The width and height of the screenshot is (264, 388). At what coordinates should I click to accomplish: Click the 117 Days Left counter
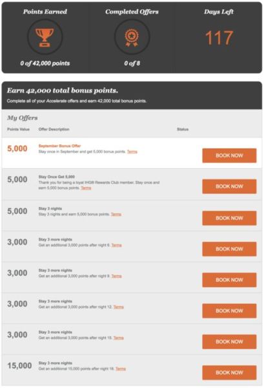click(219, 38)
